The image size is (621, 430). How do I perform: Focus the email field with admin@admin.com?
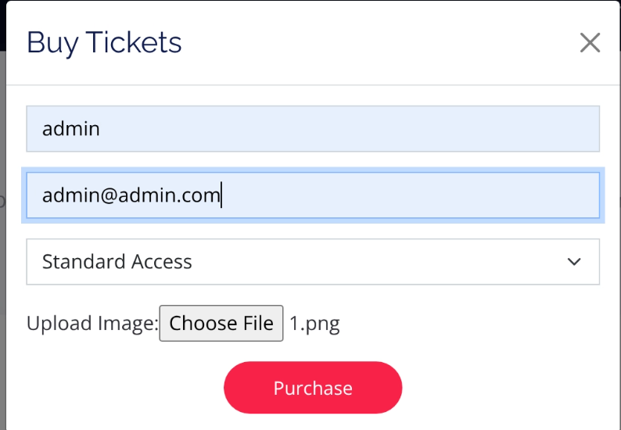point(313,195)
